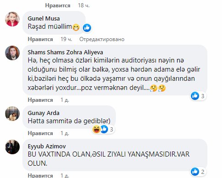Viewport: 222px width, 178px height.
Task: Open the haha reaction on Gunay Arda's comment
Action: point(97,129)
